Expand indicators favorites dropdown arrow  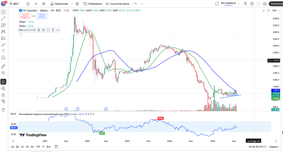[x=72, y=4]
